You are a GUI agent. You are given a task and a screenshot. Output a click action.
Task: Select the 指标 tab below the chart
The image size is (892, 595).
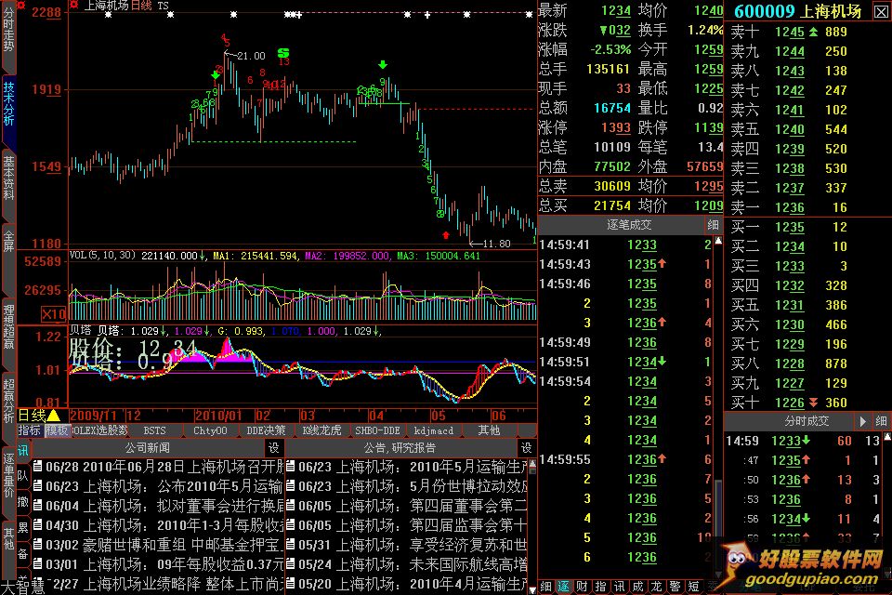30,430
